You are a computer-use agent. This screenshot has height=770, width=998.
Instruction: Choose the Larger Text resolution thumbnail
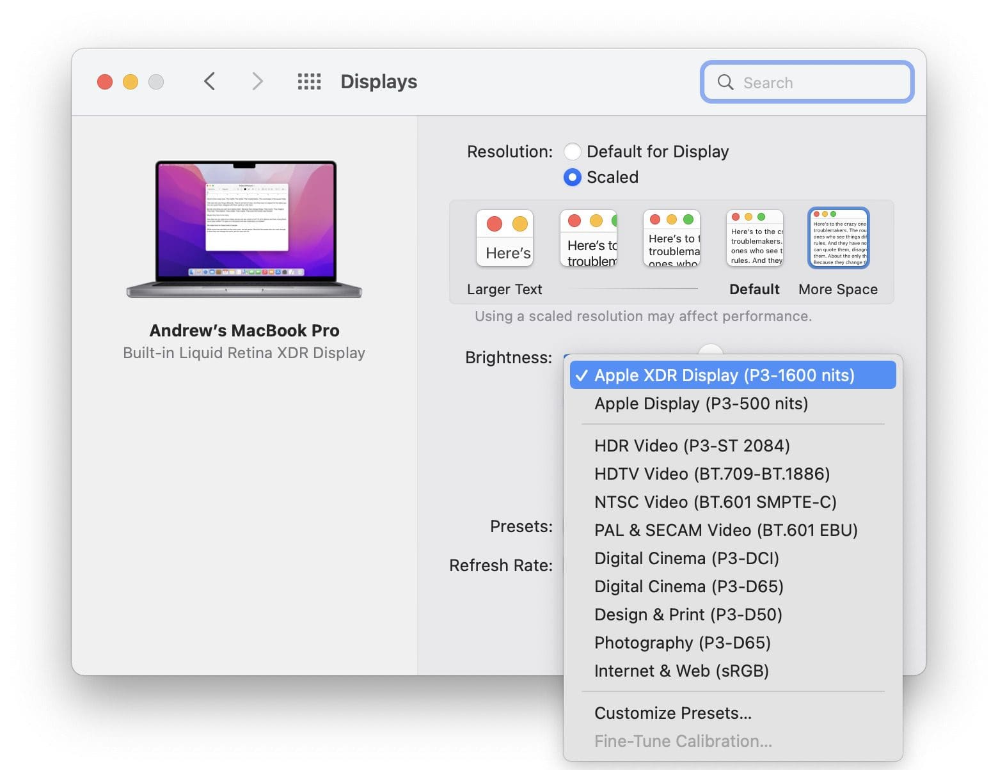[x=505, y=238]
